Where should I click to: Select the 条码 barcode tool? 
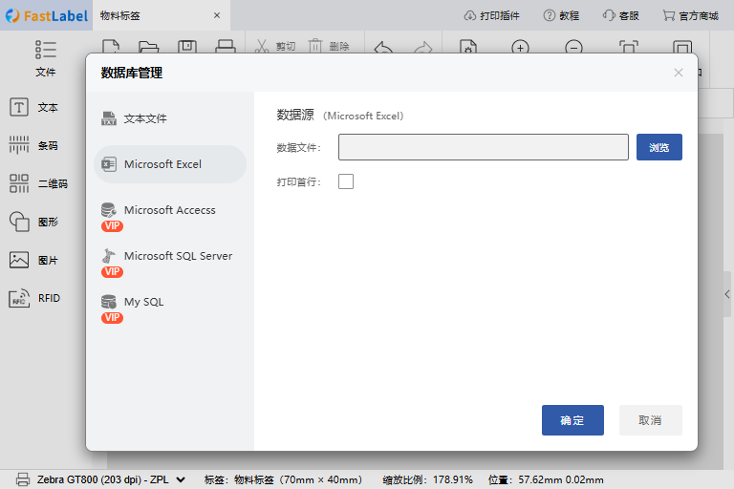[33, 145]
